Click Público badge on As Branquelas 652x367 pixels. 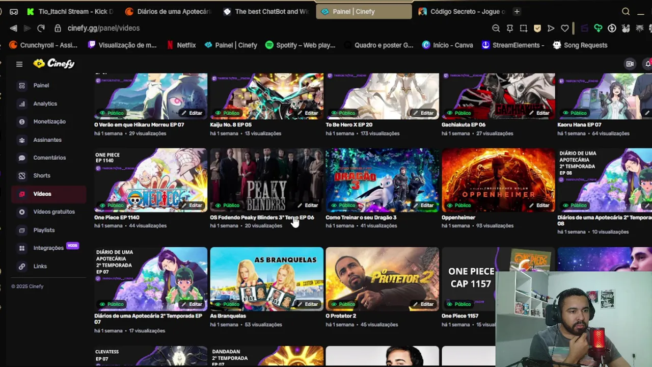click(227, 304)
